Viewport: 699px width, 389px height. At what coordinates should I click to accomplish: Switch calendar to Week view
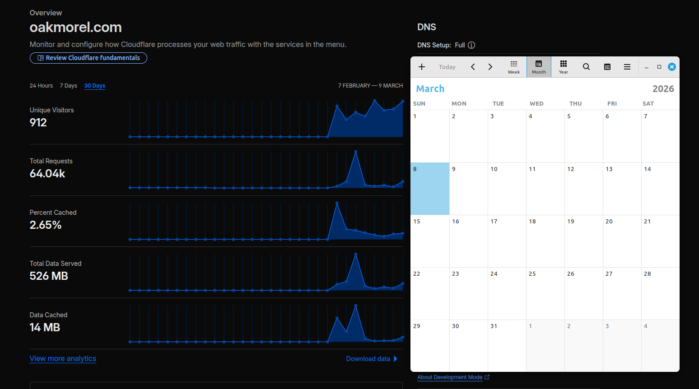coord(514,67)
